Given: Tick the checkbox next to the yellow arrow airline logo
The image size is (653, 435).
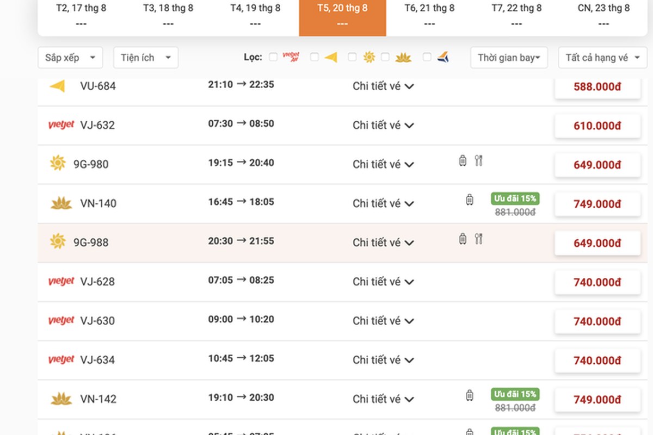Looking at the screenshot, I should tap(314, 57).
